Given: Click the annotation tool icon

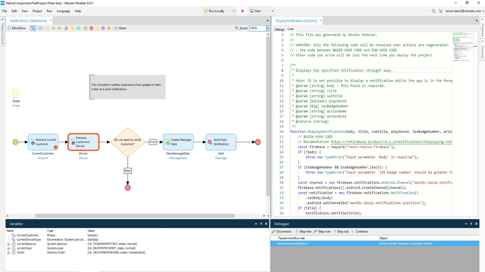Looking at the screenshot, I should click(x=66, y=28).
